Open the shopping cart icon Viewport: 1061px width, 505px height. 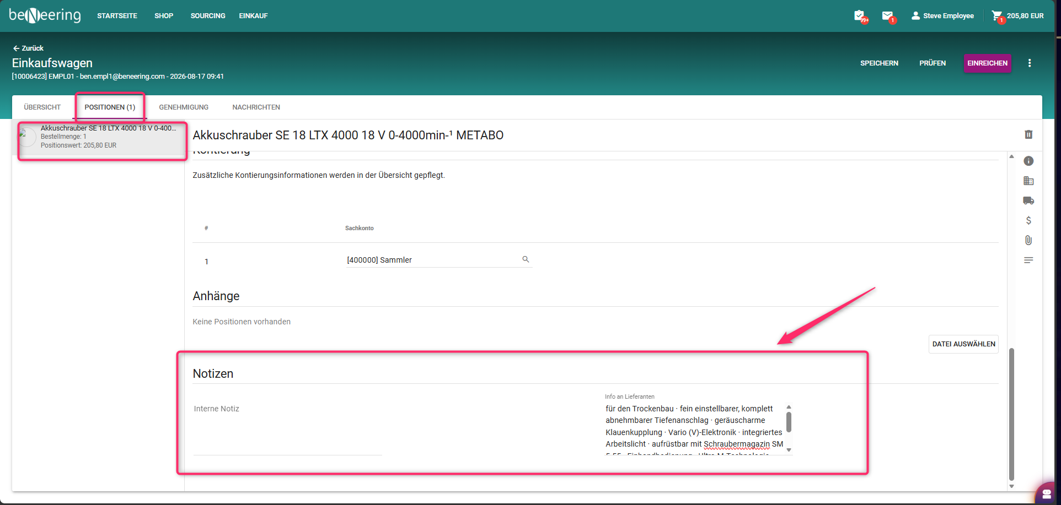tap(997, 16)
